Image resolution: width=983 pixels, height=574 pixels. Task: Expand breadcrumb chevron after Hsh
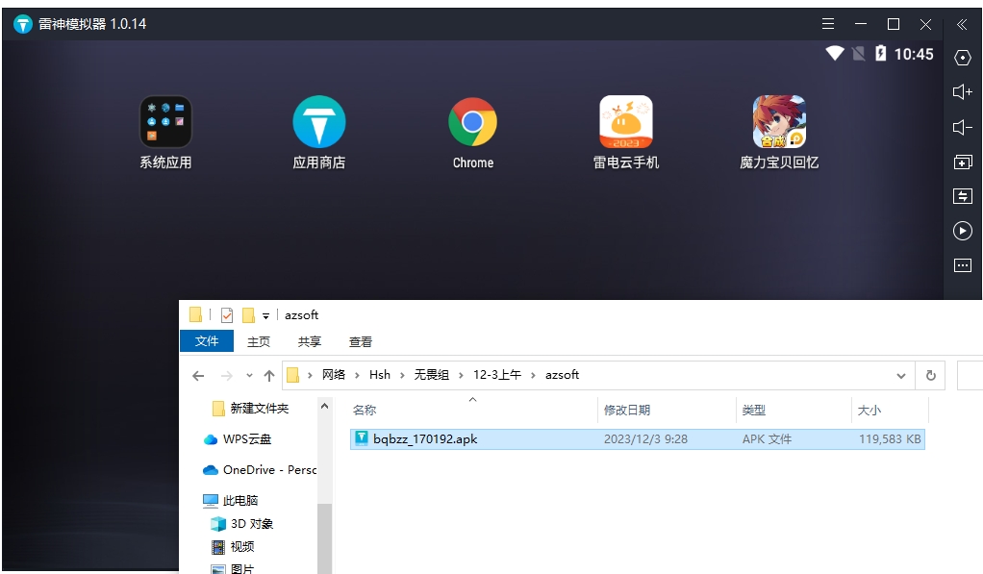[x=402, y=375]
